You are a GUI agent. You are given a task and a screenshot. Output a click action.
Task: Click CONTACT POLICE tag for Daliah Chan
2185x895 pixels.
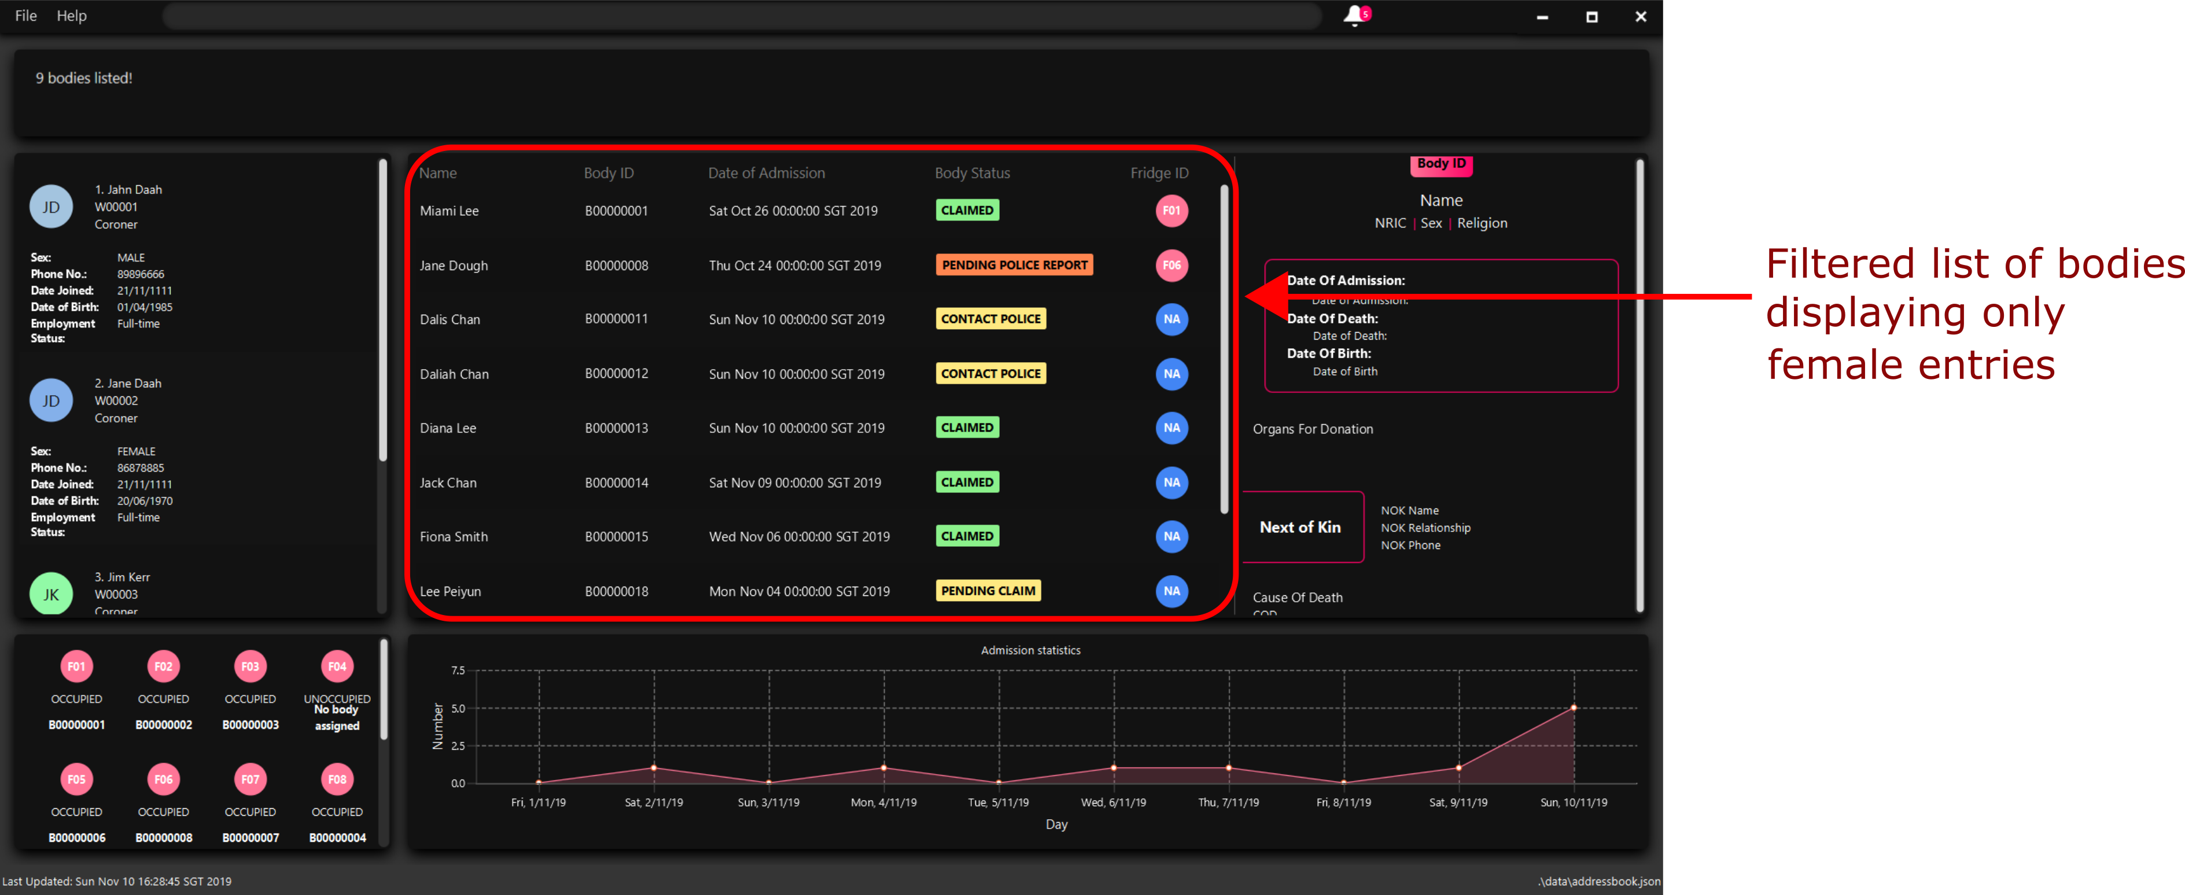(x=991, y=373)
